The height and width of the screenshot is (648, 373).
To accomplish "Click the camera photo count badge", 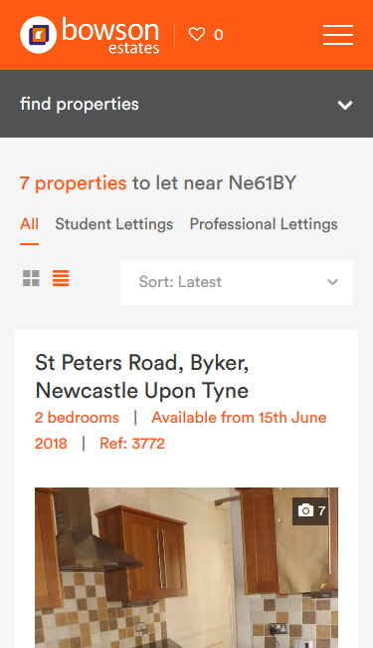I will click(x=311, y=511).
